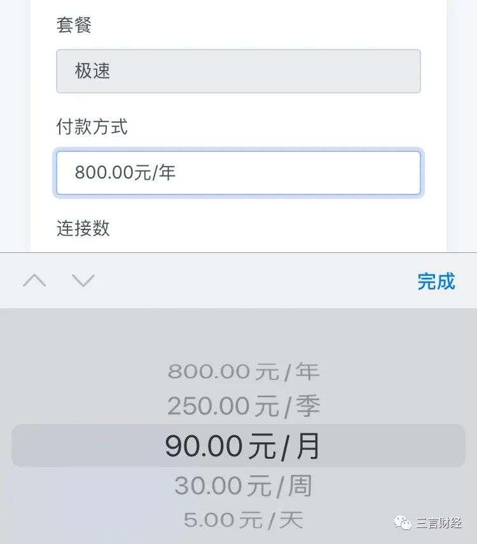Select the highlighted 90.00元/月 option
Viewport: 477px width, 544px height.
click(x=243, y=446)
